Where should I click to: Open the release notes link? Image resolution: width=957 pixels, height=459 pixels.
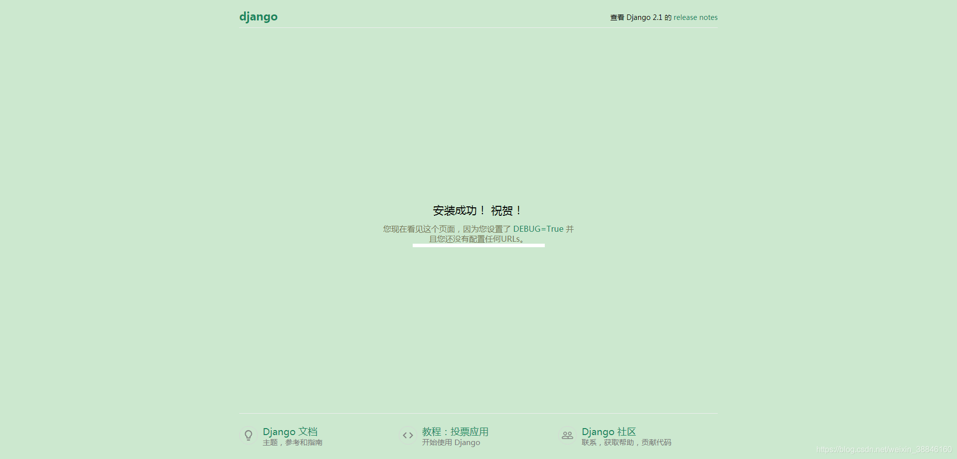click(695, 17)
